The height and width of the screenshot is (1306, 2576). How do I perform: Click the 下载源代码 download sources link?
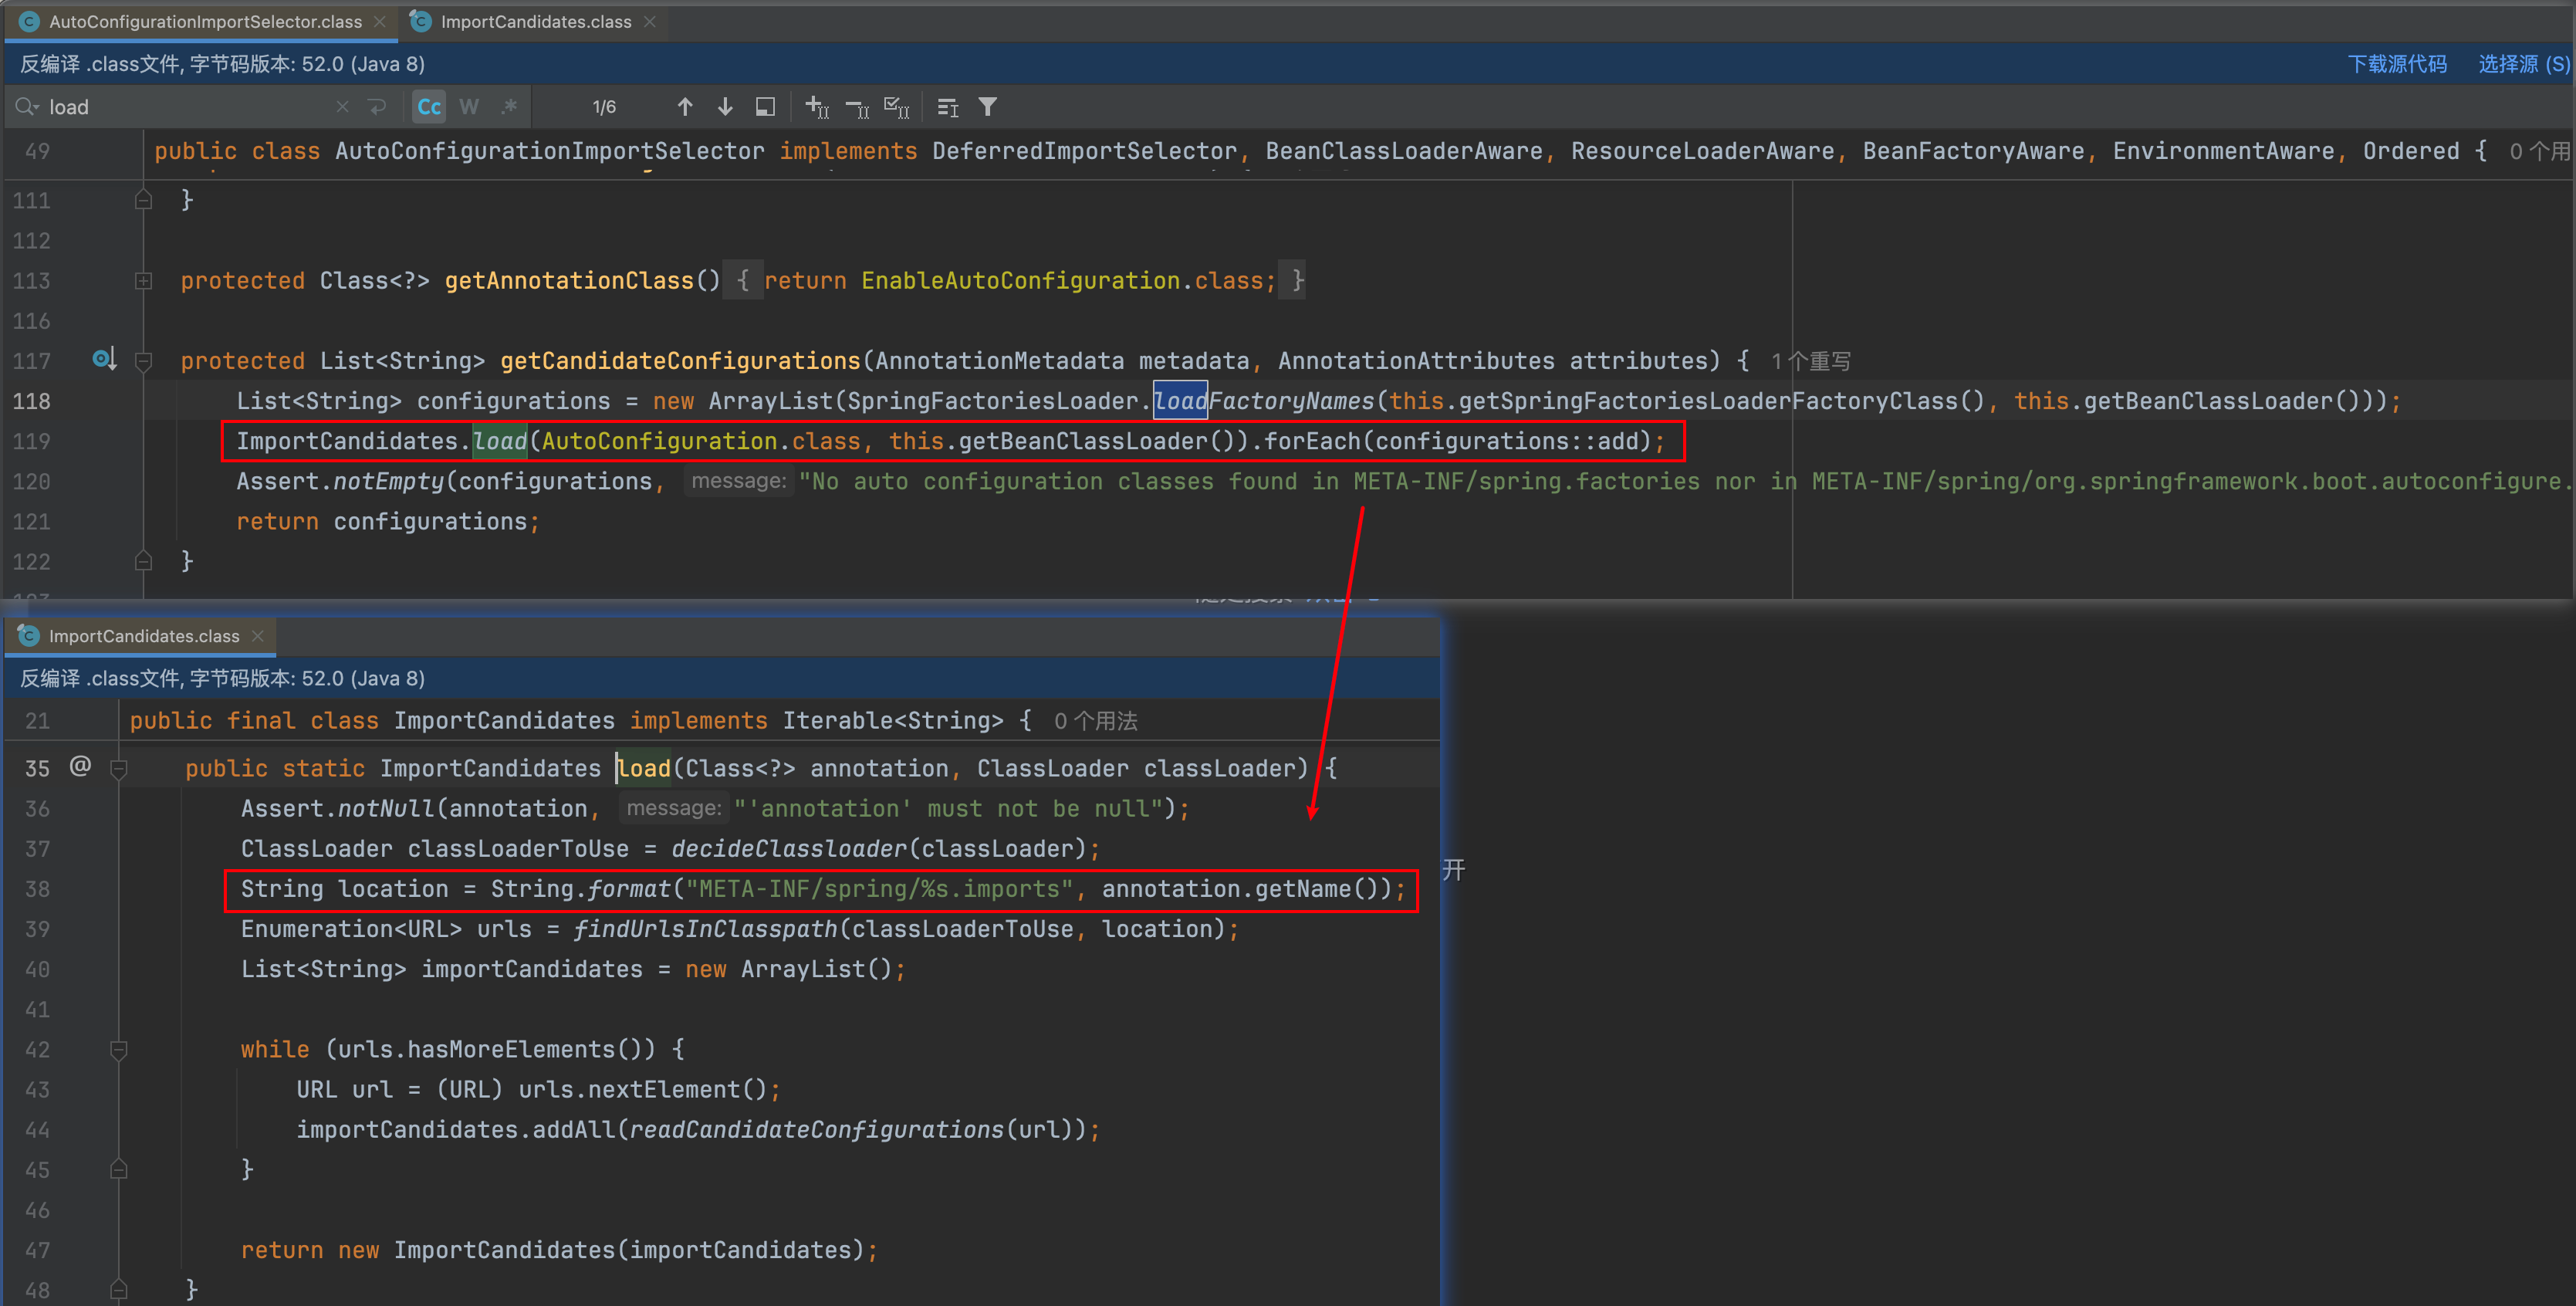(x=2396, y=64)
